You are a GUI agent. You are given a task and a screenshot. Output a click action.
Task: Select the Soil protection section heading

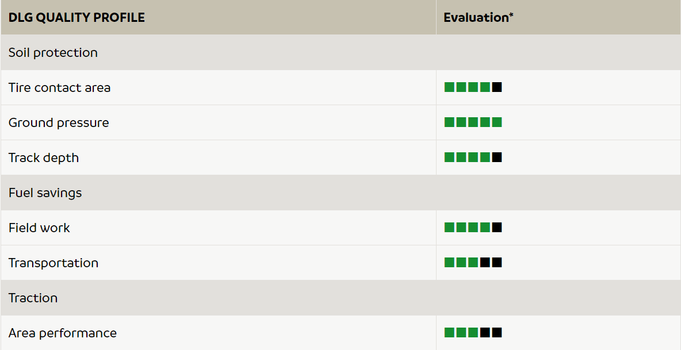pos(53,52)
